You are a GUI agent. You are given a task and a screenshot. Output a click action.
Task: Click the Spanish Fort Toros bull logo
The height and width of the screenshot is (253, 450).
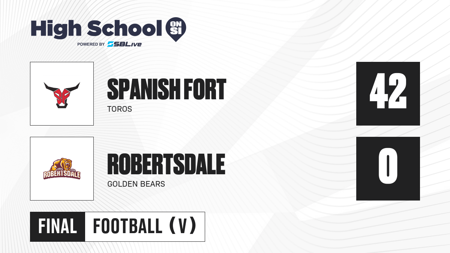tap(62, 94)
